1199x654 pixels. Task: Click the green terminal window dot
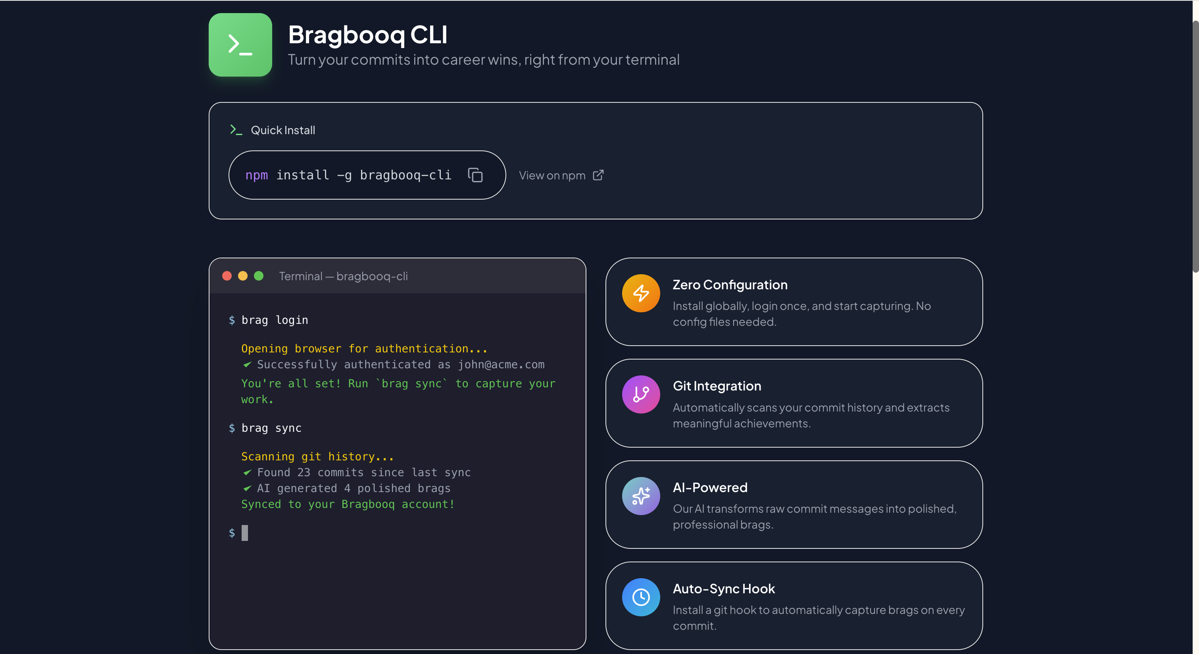coord(259,276)
